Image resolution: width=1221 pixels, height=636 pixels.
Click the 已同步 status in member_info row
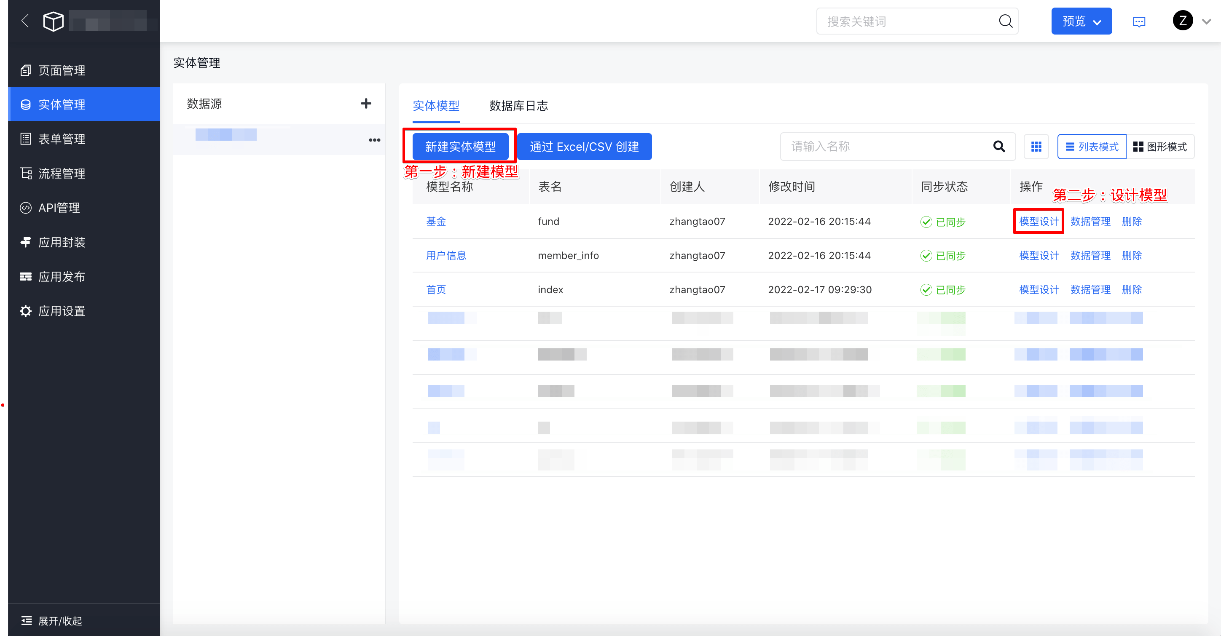pos(943,256)
